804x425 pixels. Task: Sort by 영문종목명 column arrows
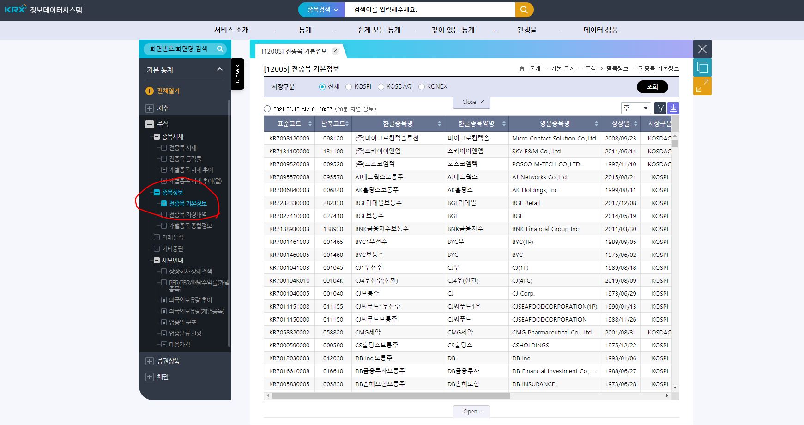click(596, 124)
